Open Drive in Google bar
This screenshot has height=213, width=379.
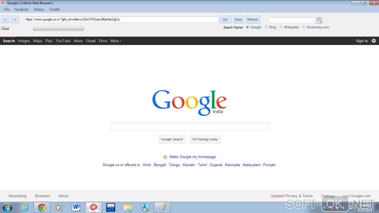coord(103,41)
